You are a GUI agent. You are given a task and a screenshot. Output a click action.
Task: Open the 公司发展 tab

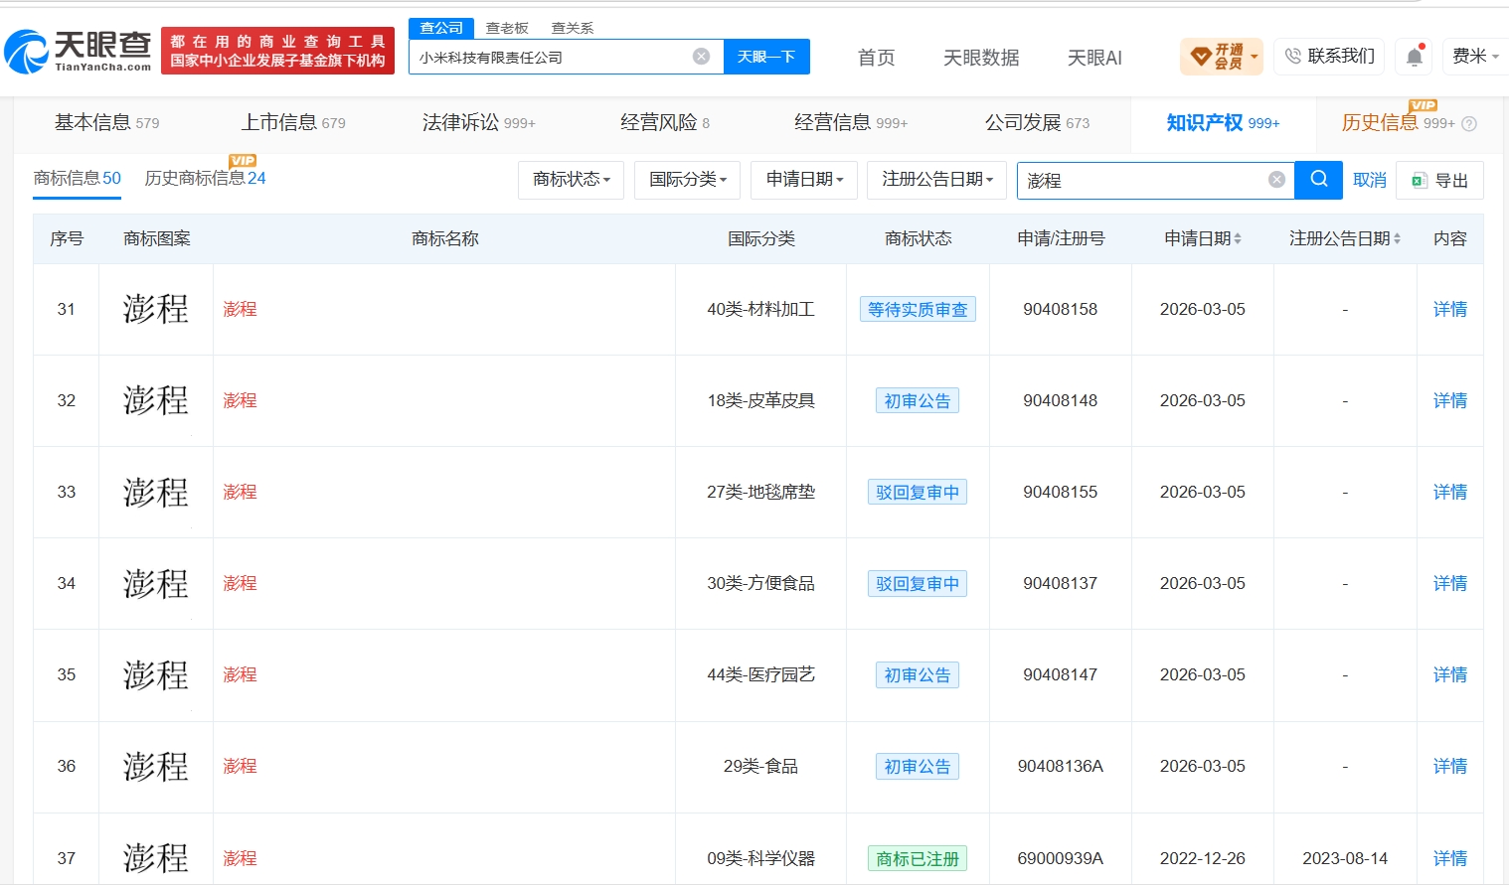tap(1037, 123)
